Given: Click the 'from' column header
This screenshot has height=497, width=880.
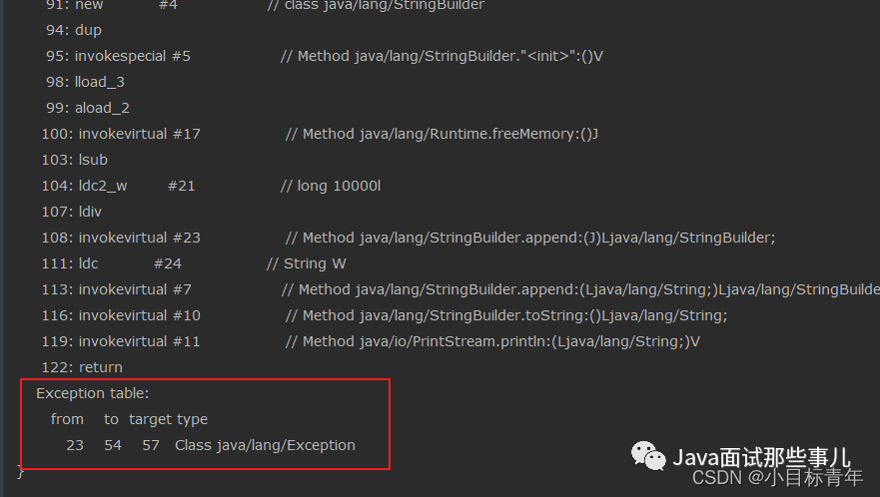Looking at the screenshot, I should click(x=67, y=419).
